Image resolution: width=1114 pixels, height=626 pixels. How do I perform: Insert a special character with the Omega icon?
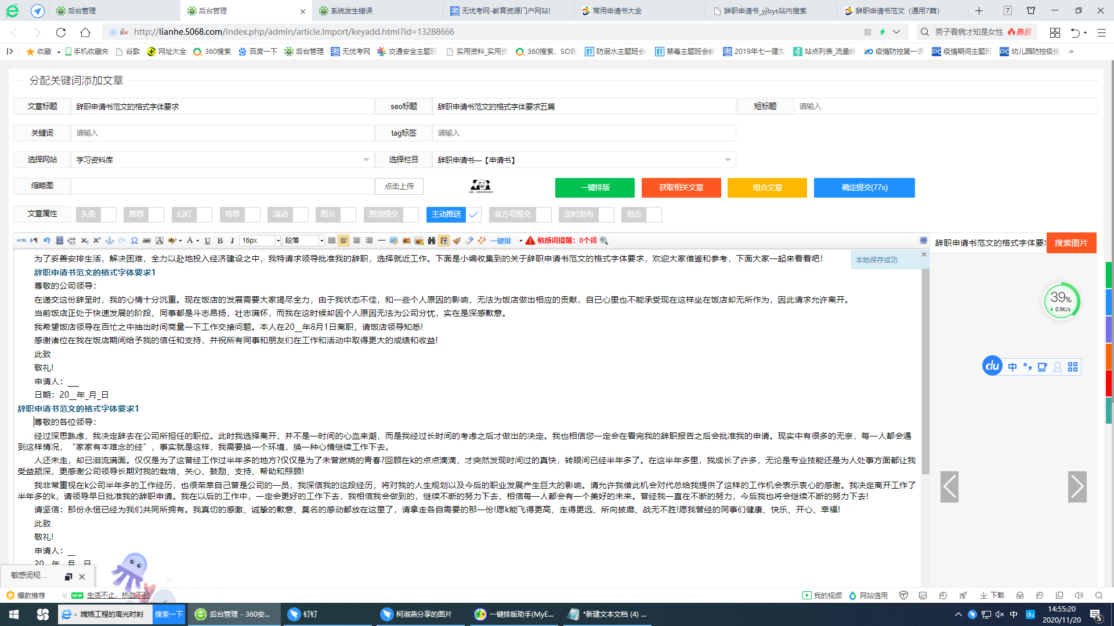[134, 240]
